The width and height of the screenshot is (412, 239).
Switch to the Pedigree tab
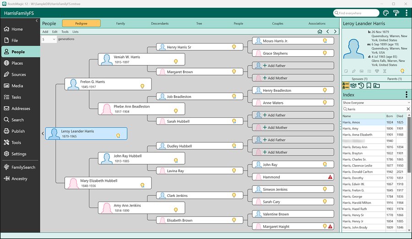pyautogui.click(x=81, y=23)
